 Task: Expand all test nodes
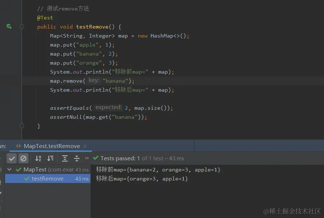[x=65, y=158]
